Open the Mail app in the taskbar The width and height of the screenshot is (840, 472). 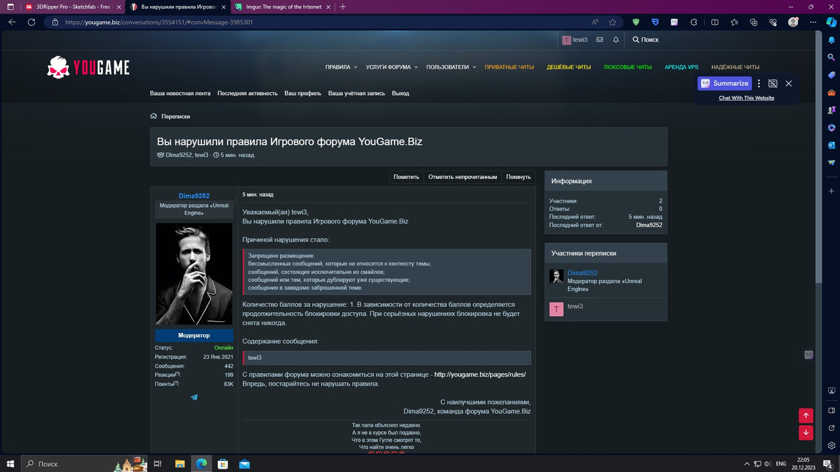244,463
